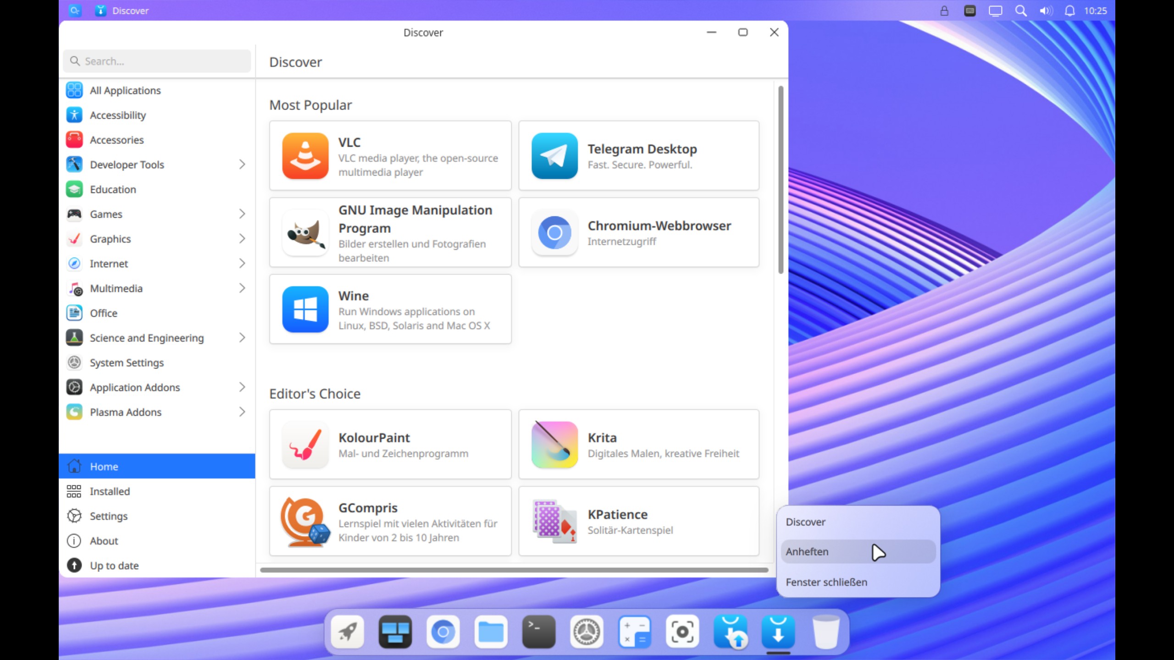Open Discover Settings page
1174x660 pixels.
[x=157, y=516]
